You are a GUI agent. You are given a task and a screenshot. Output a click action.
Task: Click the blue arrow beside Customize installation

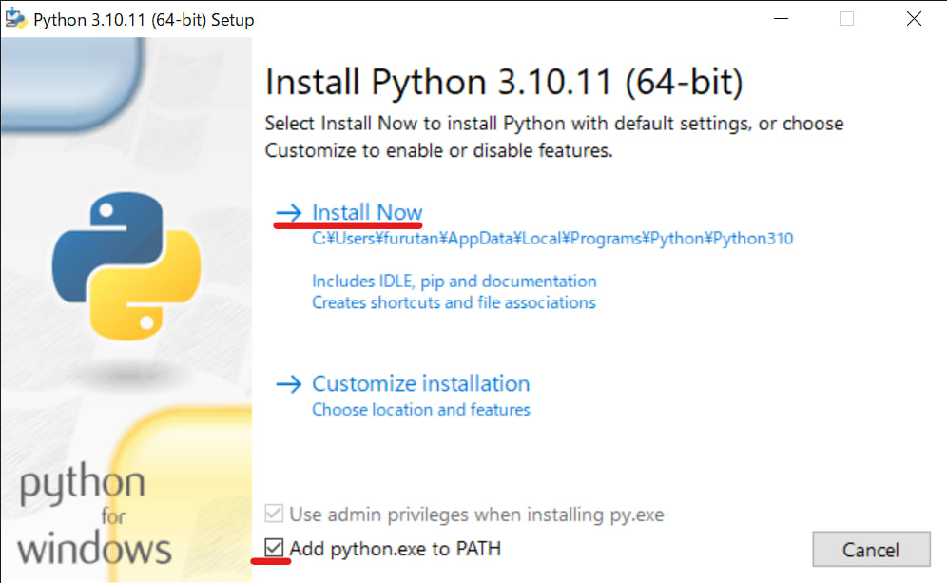pyautogui.click(x=288, y=383)
